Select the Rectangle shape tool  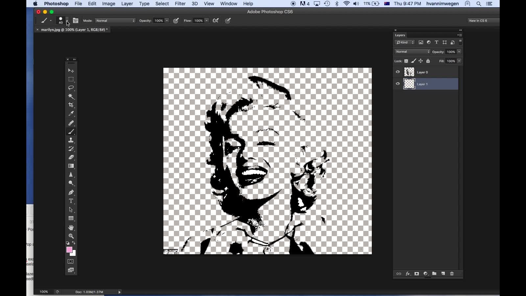click(71, 218)
